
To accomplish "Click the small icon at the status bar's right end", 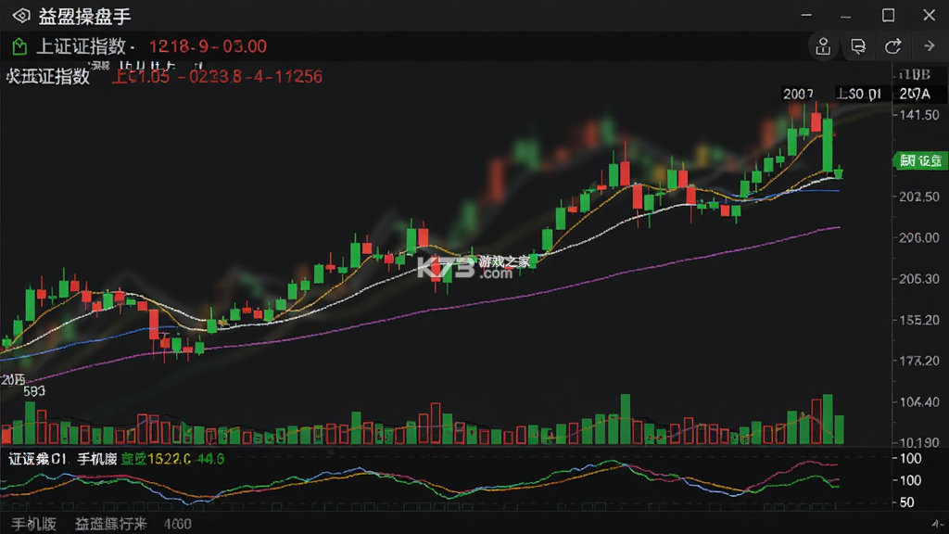I will pos(938,524).
